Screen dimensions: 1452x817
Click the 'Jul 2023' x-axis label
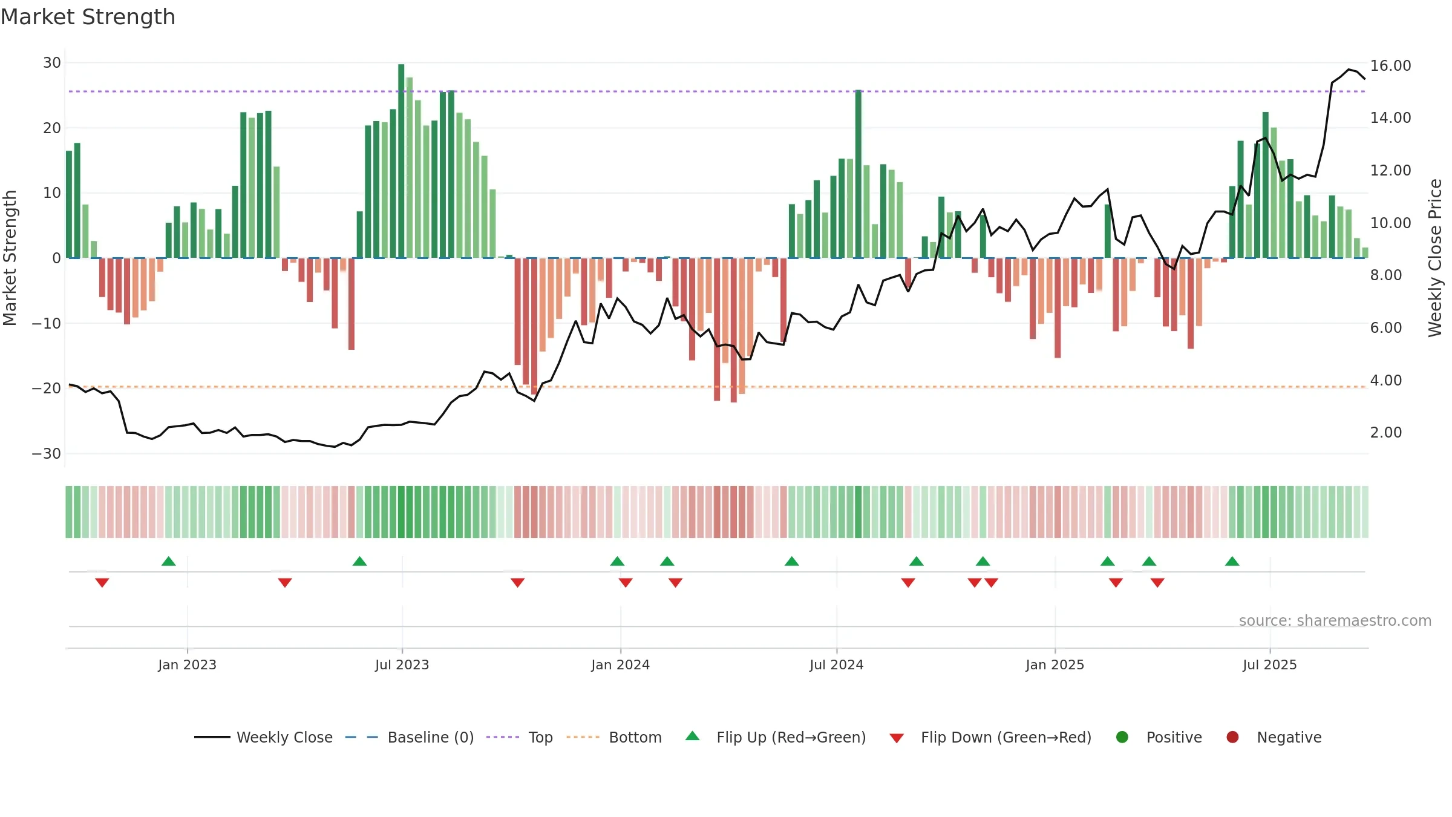(x=402, y=664)
